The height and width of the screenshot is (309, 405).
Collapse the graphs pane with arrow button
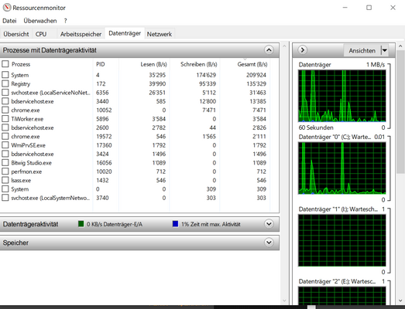coord(303,49)
